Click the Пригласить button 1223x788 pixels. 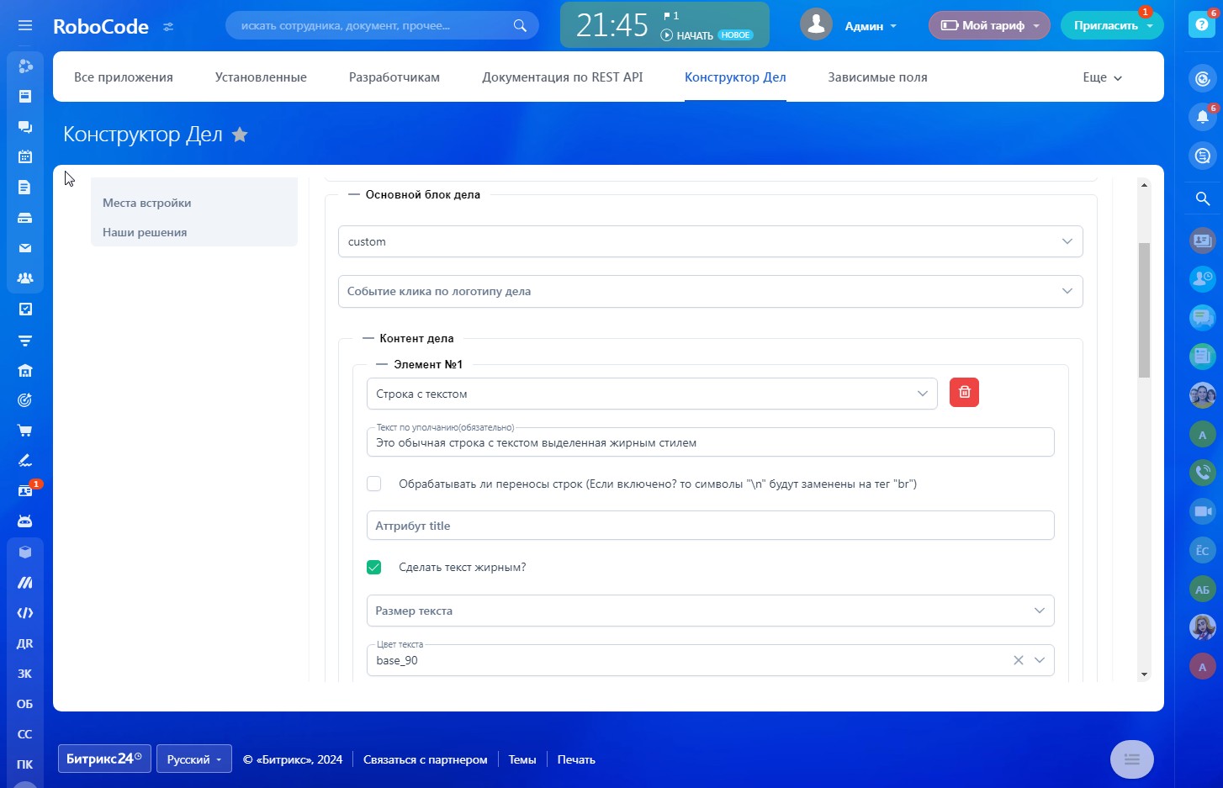pyautogui.click(x=1105, y=25)
